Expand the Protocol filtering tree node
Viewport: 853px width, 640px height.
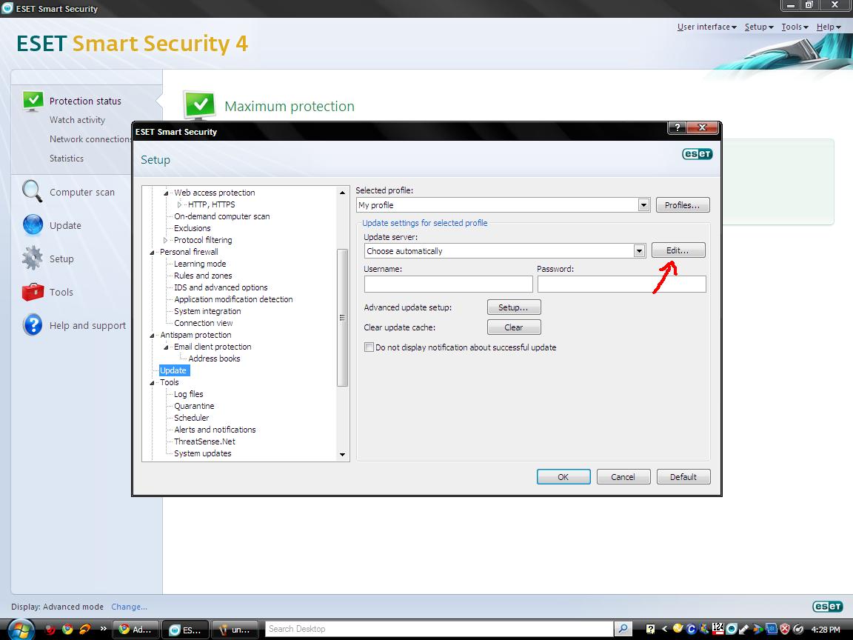(x=165, y=240)
